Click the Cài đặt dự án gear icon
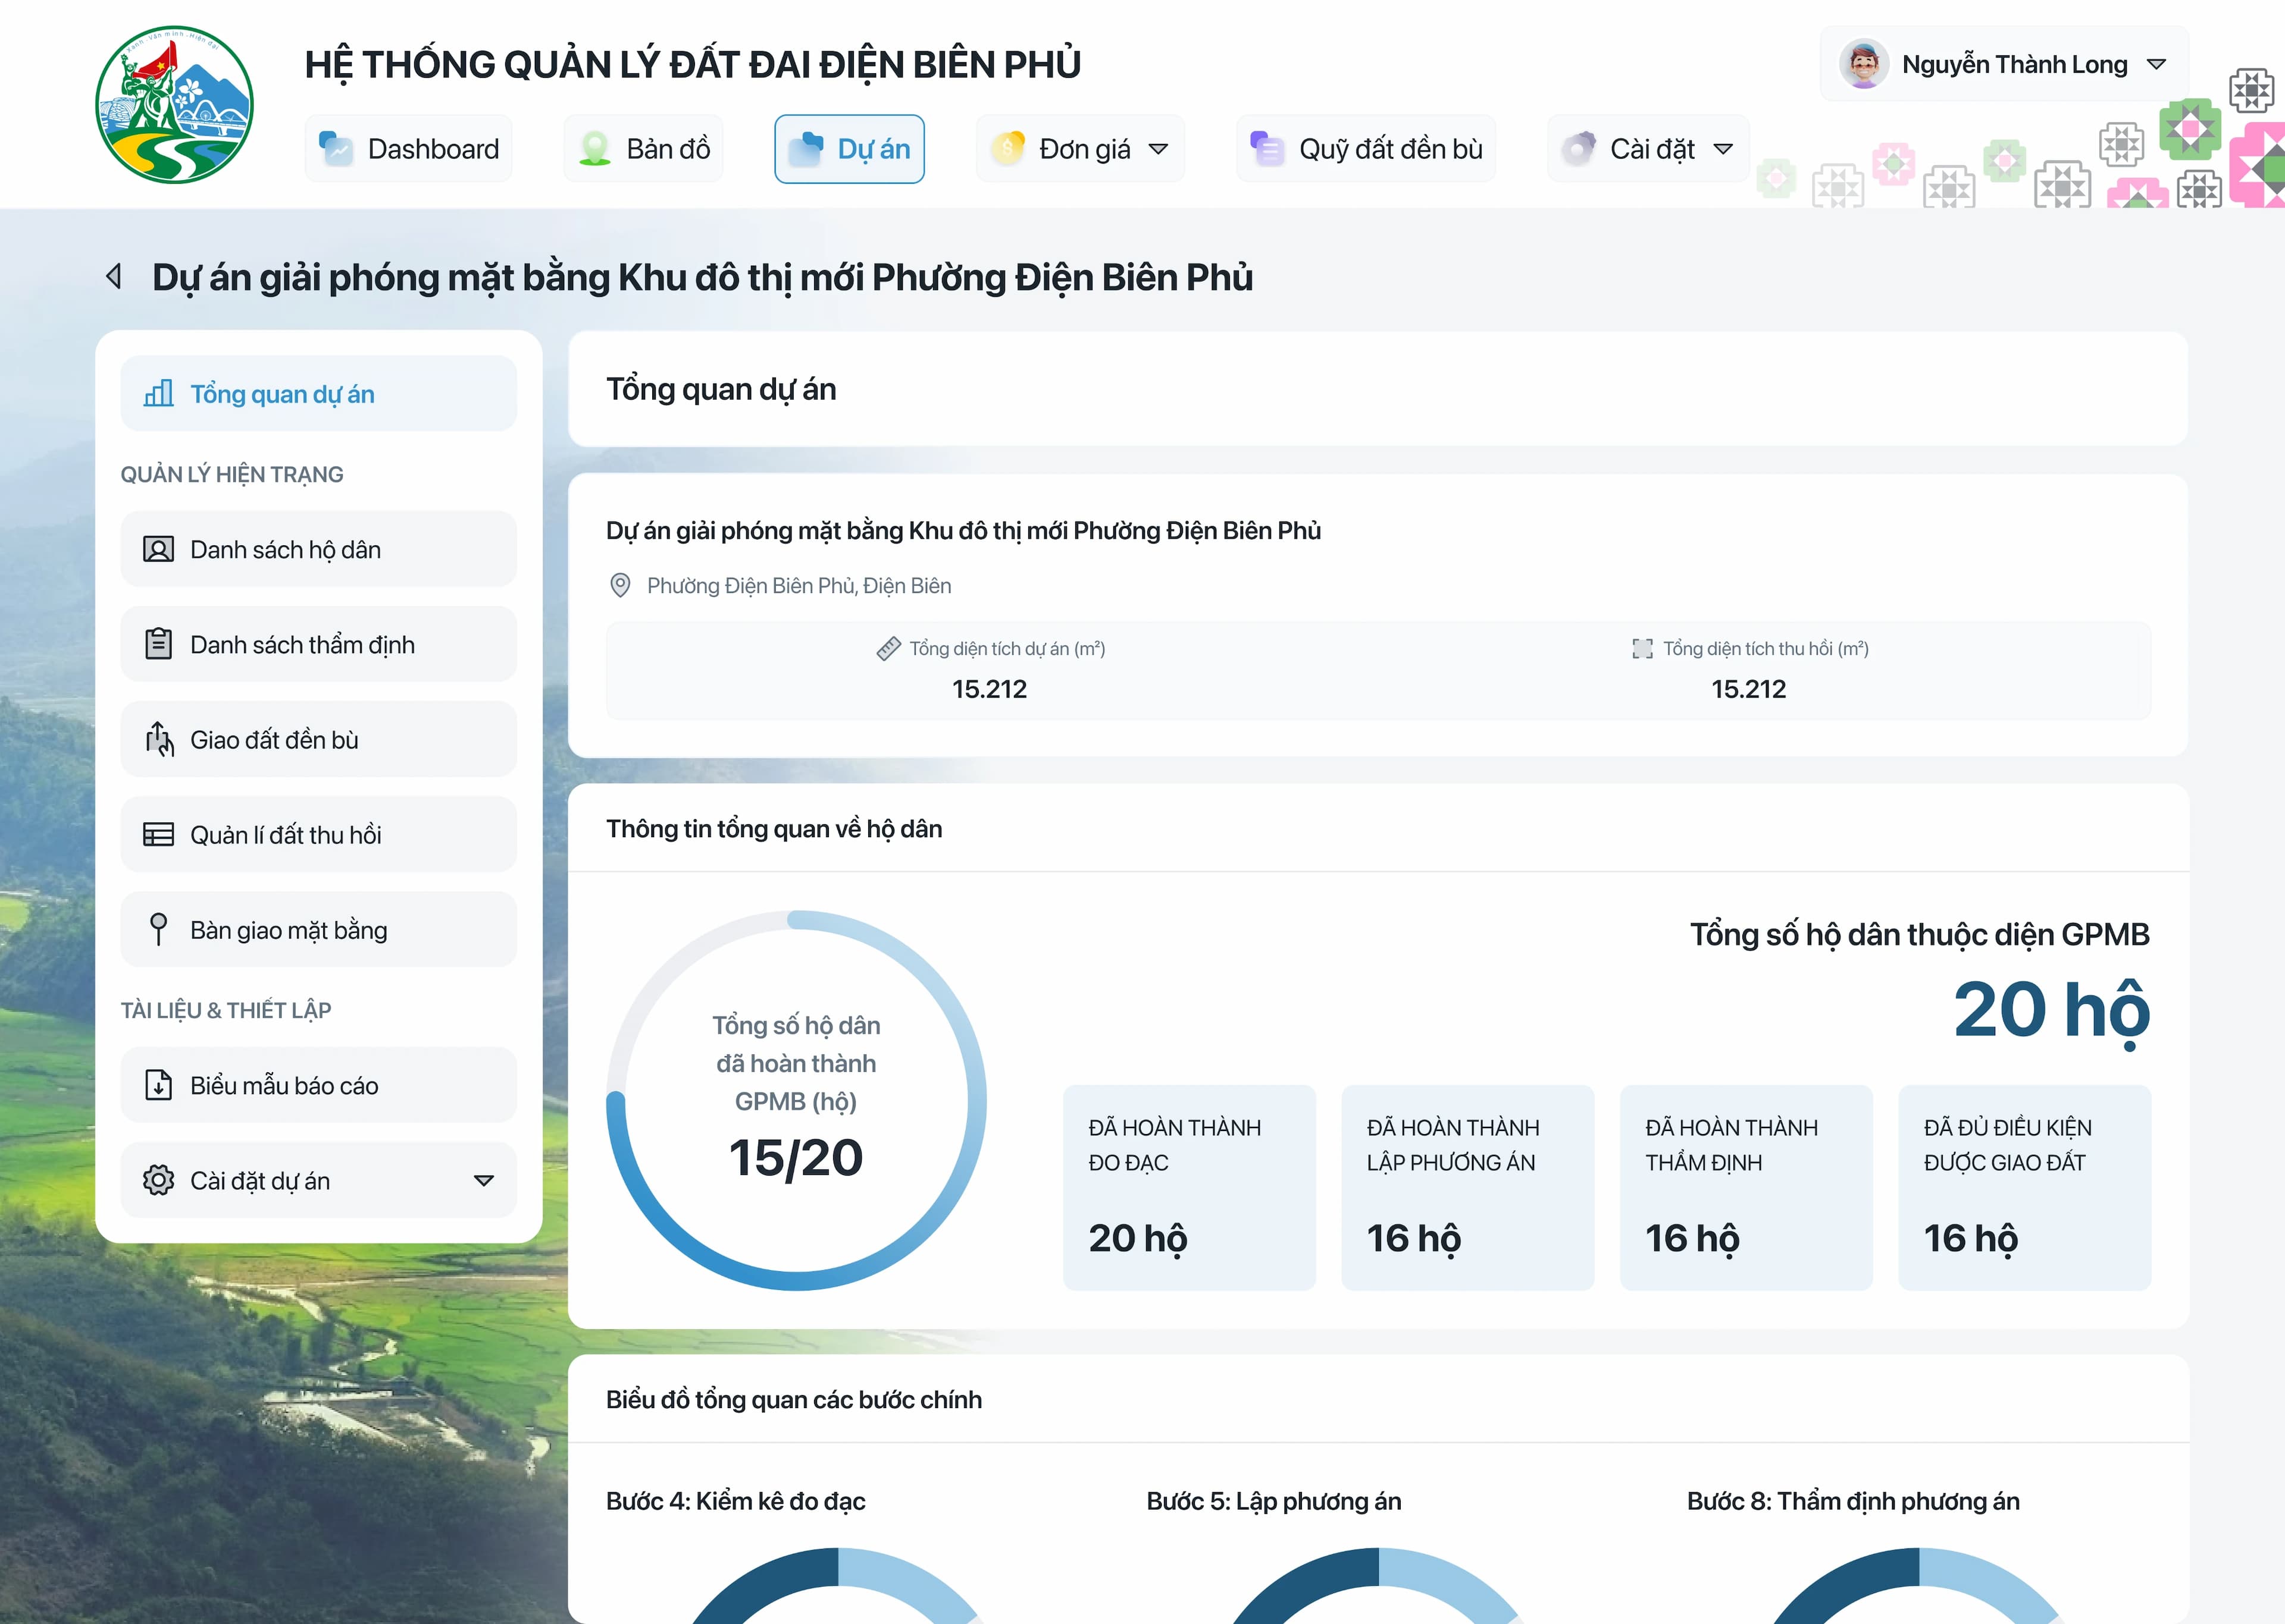2285x1624 pixels. pos(158,1180)
